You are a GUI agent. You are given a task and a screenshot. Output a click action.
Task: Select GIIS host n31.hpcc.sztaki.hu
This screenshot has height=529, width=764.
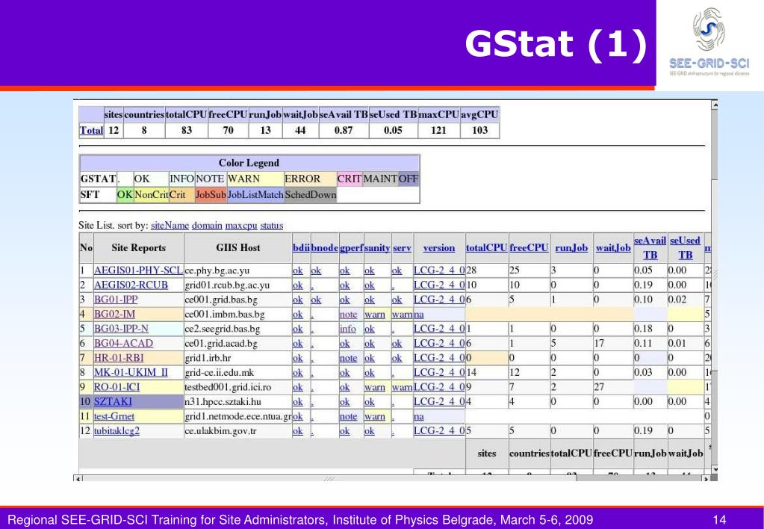click(223, 402)
